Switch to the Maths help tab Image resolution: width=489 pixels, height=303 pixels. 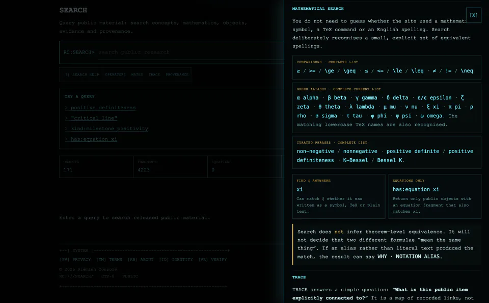[x=137, y=74]
